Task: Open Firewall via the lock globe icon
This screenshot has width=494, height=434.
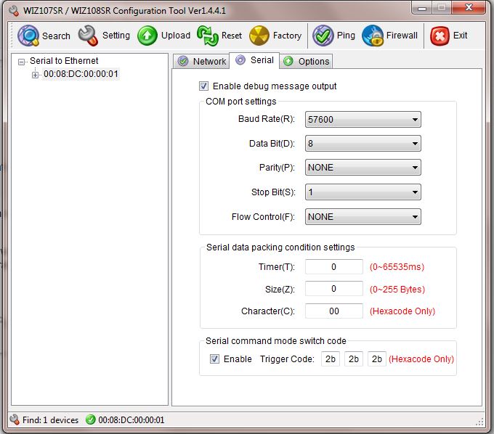Action: pos(373,36)
